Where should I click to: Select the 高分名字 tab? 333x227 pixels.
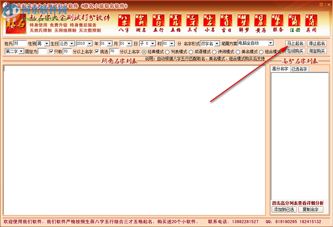coord(280,69)
